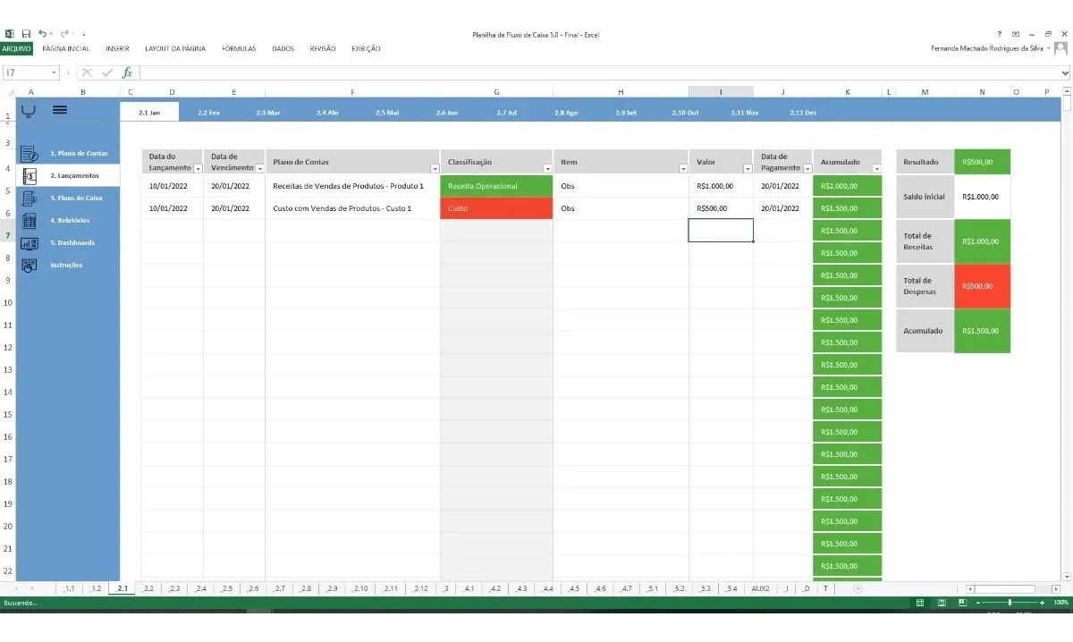Open the Plano de Contas column filter dropdown
Screen dimensions: 1073x642
[435, 169]
